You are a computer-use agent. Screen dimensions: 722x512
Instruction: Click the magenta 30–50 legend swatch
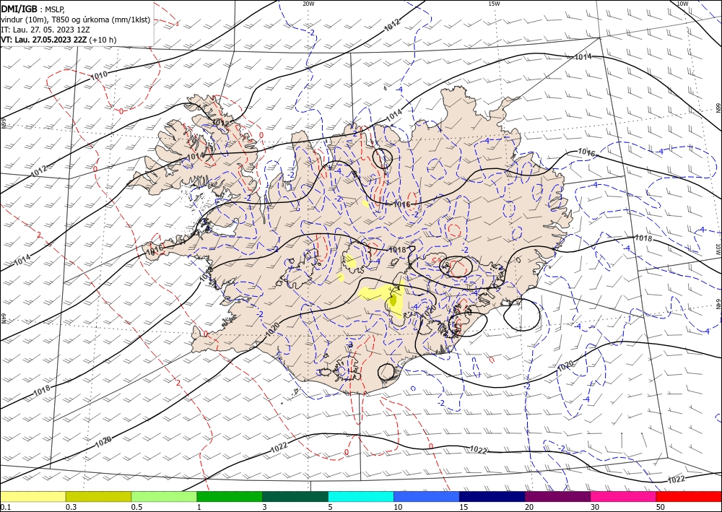point(623,496)
